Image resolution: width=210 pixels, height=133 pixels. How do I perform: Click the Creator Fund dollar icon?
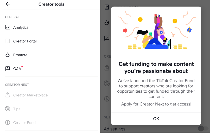coord(8,123)
